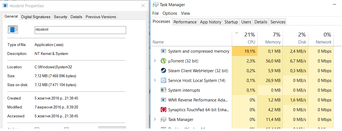Select Steam Client WebHelper (32 bit) process
Screen dimensions: 342x131
pos(198,71)
